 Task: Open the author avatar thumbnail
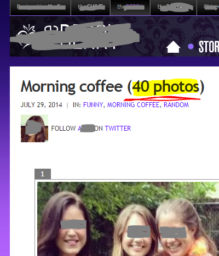[x=34, y=129]
